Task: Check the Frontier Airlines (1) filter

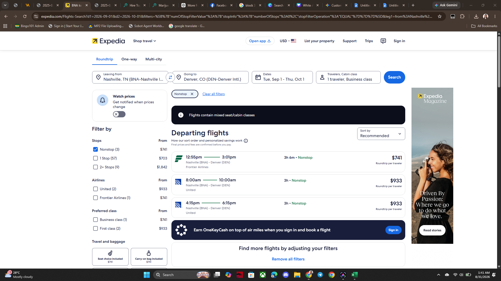Action: [96, 198]
